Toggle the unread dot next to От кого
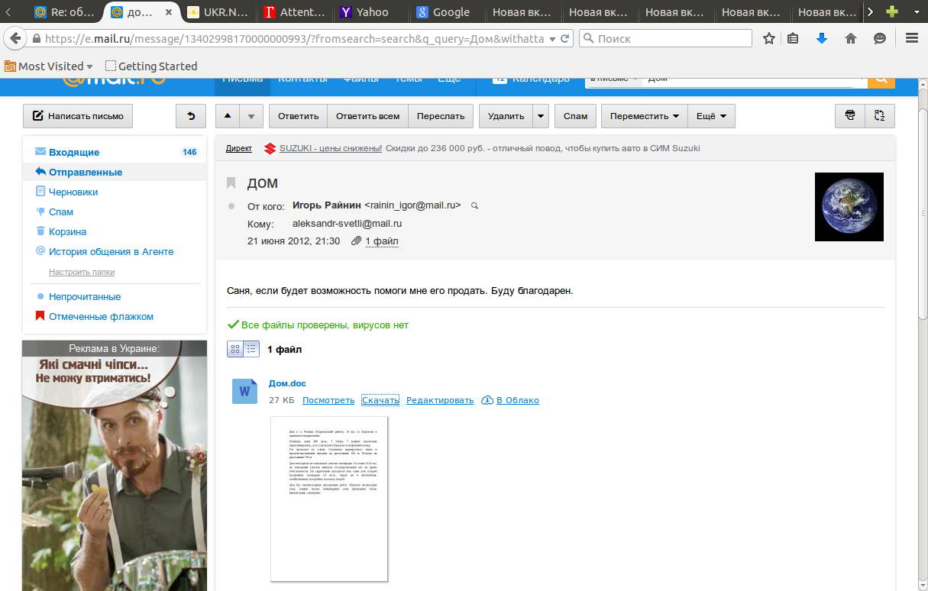Screen dimensions: 928x591 click(x=232, y=206)
